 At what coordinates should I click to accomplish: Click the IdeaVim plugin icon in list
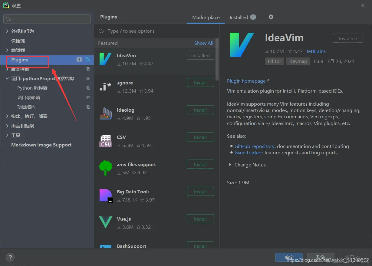(x=106, y=59)
